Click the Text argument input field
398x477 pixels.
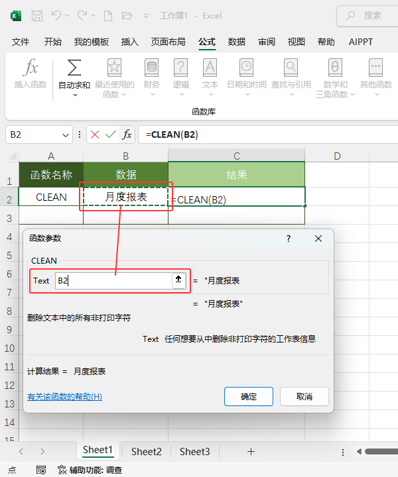click(x=113, y=280)
